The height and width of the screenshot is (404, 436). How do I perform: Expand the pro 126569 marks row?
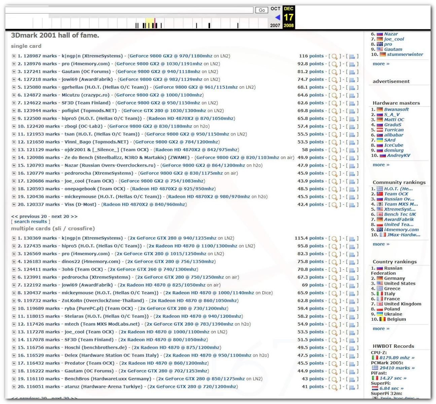[14, 254]
